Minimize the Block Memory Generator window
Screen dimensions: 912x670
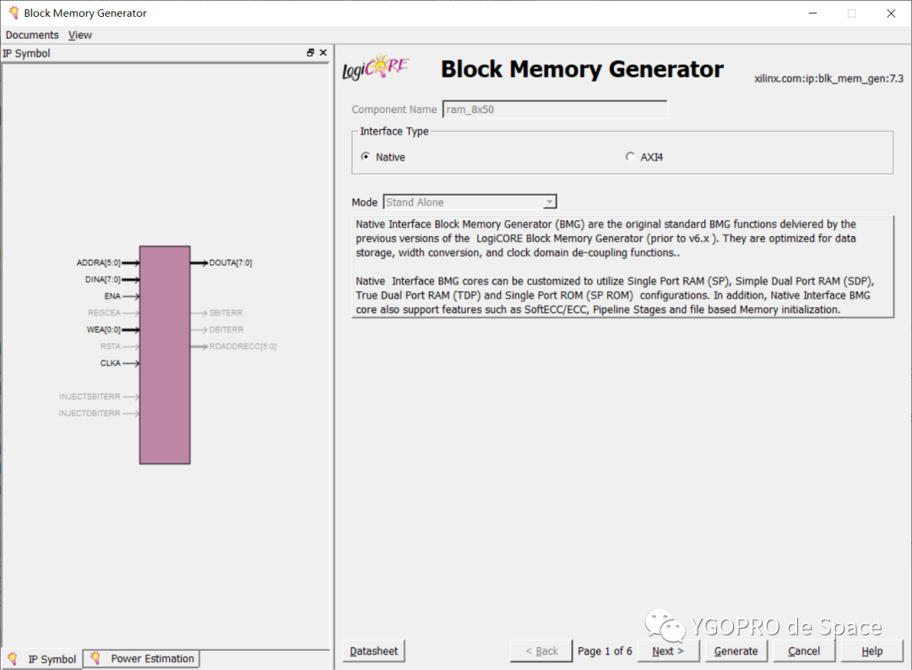pos(812,13)
